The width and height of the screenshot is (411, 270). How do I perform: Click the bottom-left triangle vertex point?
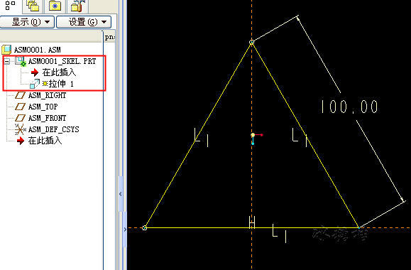145,228
